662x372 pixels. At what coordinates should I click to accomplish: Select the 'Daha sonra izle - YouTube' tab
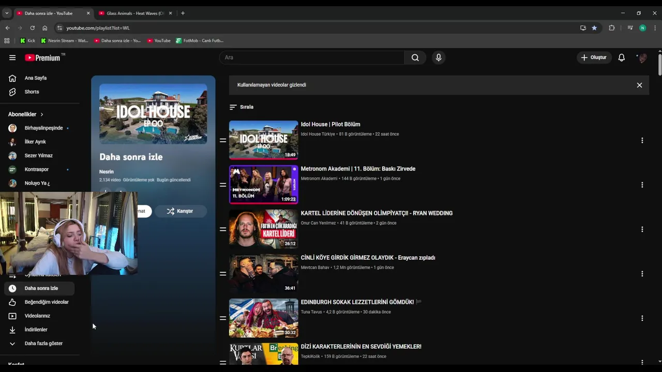point(49,13)
